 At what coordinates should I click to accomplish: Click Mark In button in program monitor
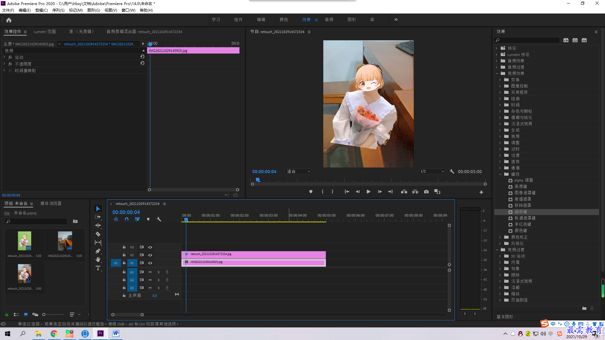[322, 192]
